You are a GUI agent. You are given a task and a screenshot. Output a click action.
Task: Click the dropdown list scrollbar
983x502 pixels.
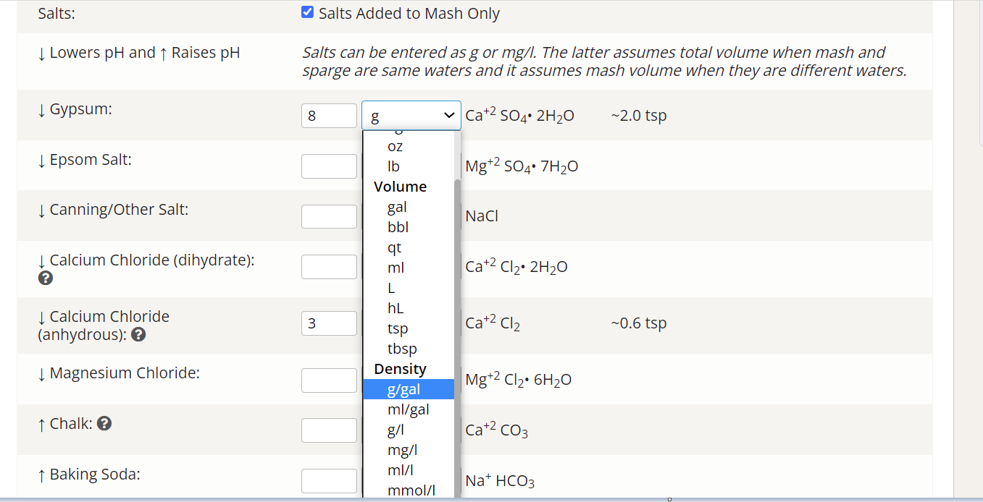[457, 289]
